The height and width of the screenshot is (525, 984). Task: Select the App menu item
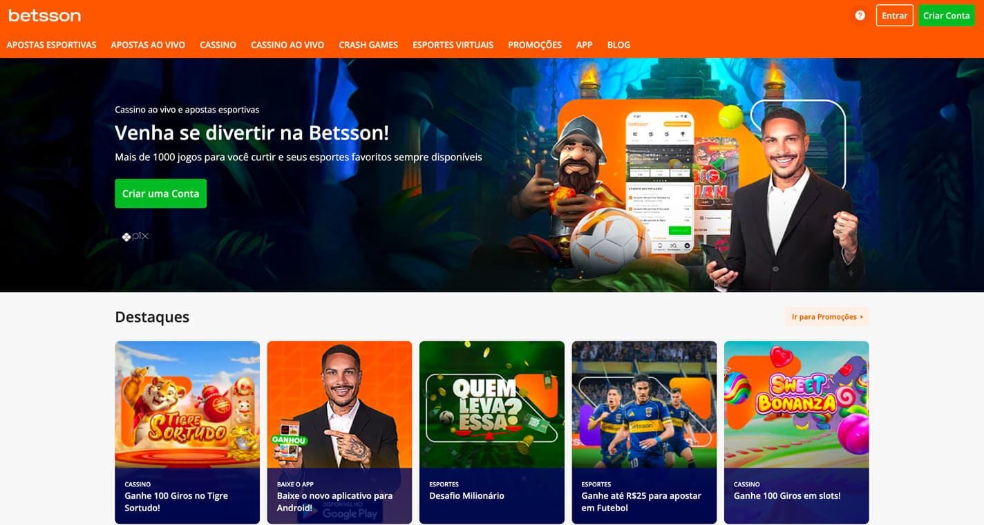point(585,45)
